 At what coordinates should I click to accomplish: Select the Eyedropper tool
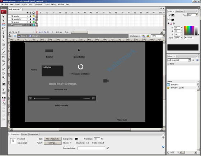point(4,65)
